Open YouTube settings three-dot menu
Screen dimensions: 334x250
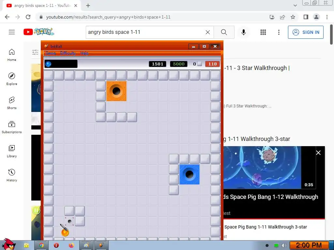(279, 32)
